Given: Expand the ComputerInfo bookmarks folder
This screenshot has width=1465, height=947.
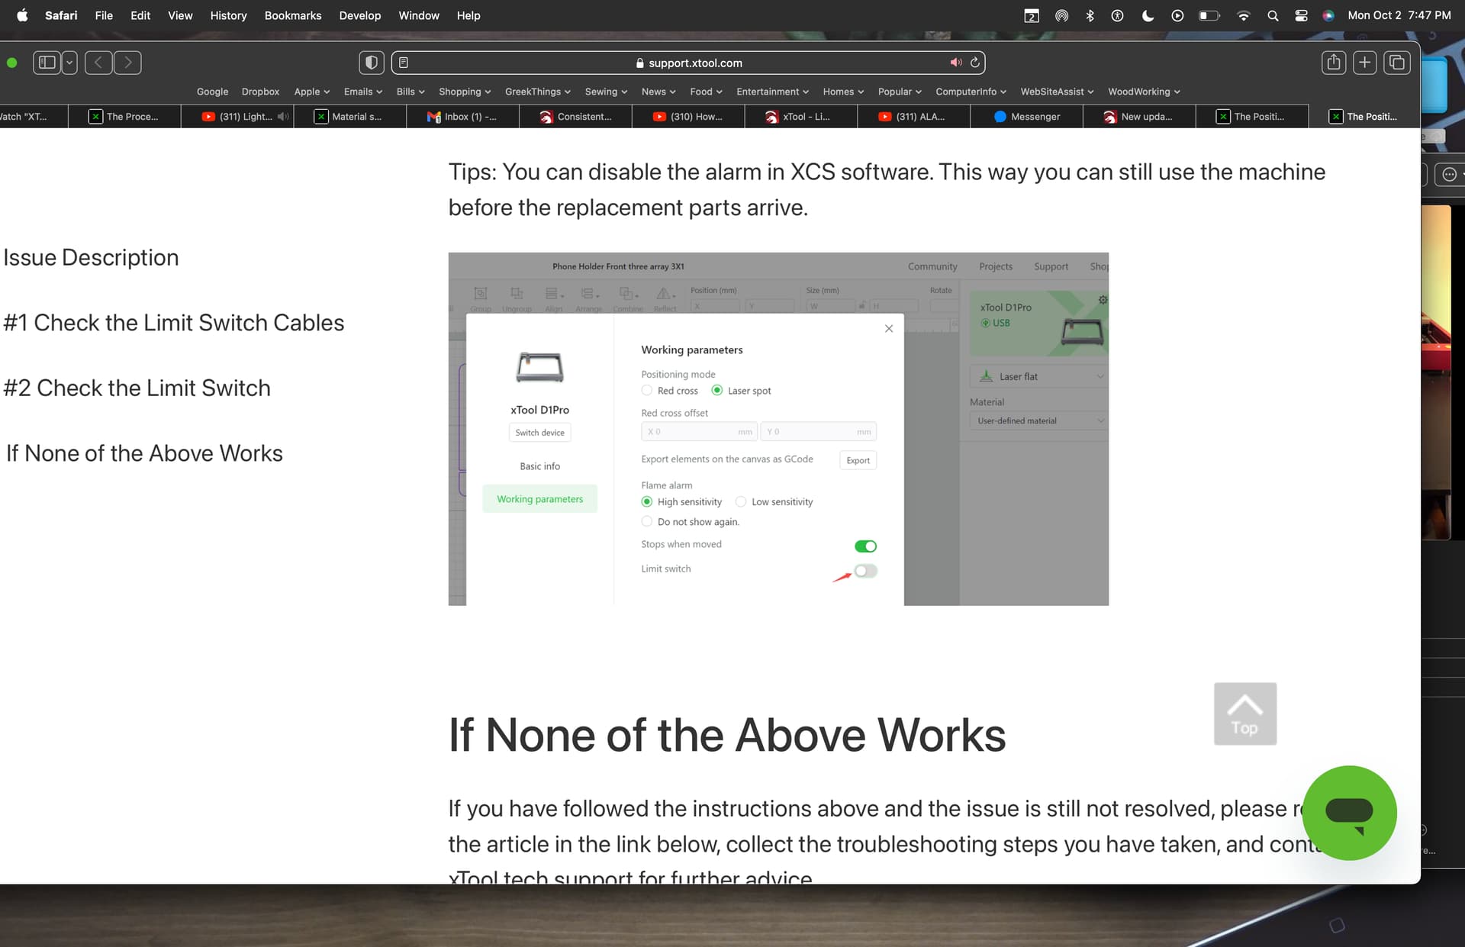Looking at the screenshot, I should pyautogui.click(x=971, y=92).
